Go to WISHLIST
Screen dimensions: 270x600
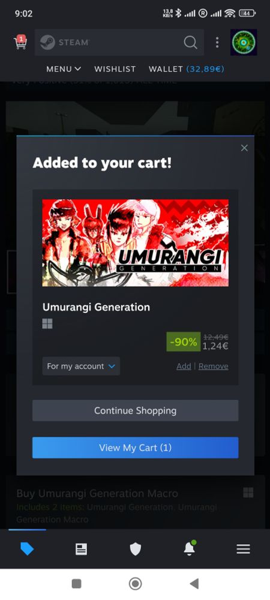(x=115, y=69)
